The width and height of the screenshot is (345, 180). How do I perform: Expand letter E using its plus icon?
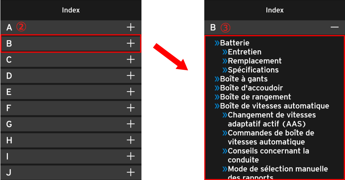[131, 91]
